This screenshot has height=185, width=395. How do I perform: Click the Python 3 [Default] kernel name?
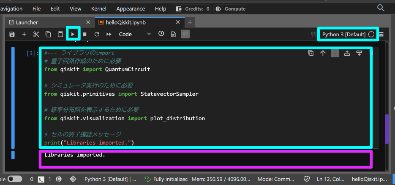344,35
